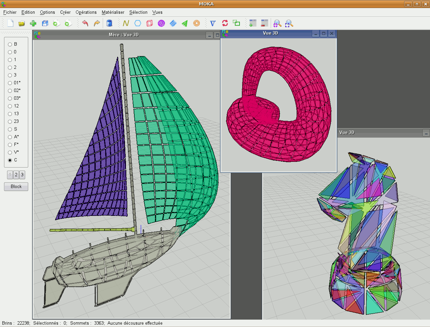Open the Matérialiser menu

(x=113, y=12)
